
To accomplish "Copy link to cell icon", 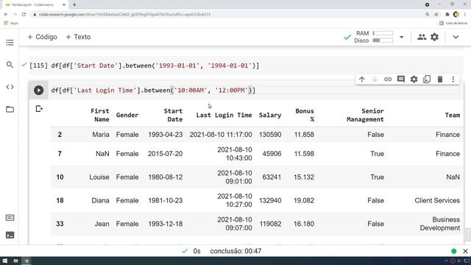I will tap(388, 79).
